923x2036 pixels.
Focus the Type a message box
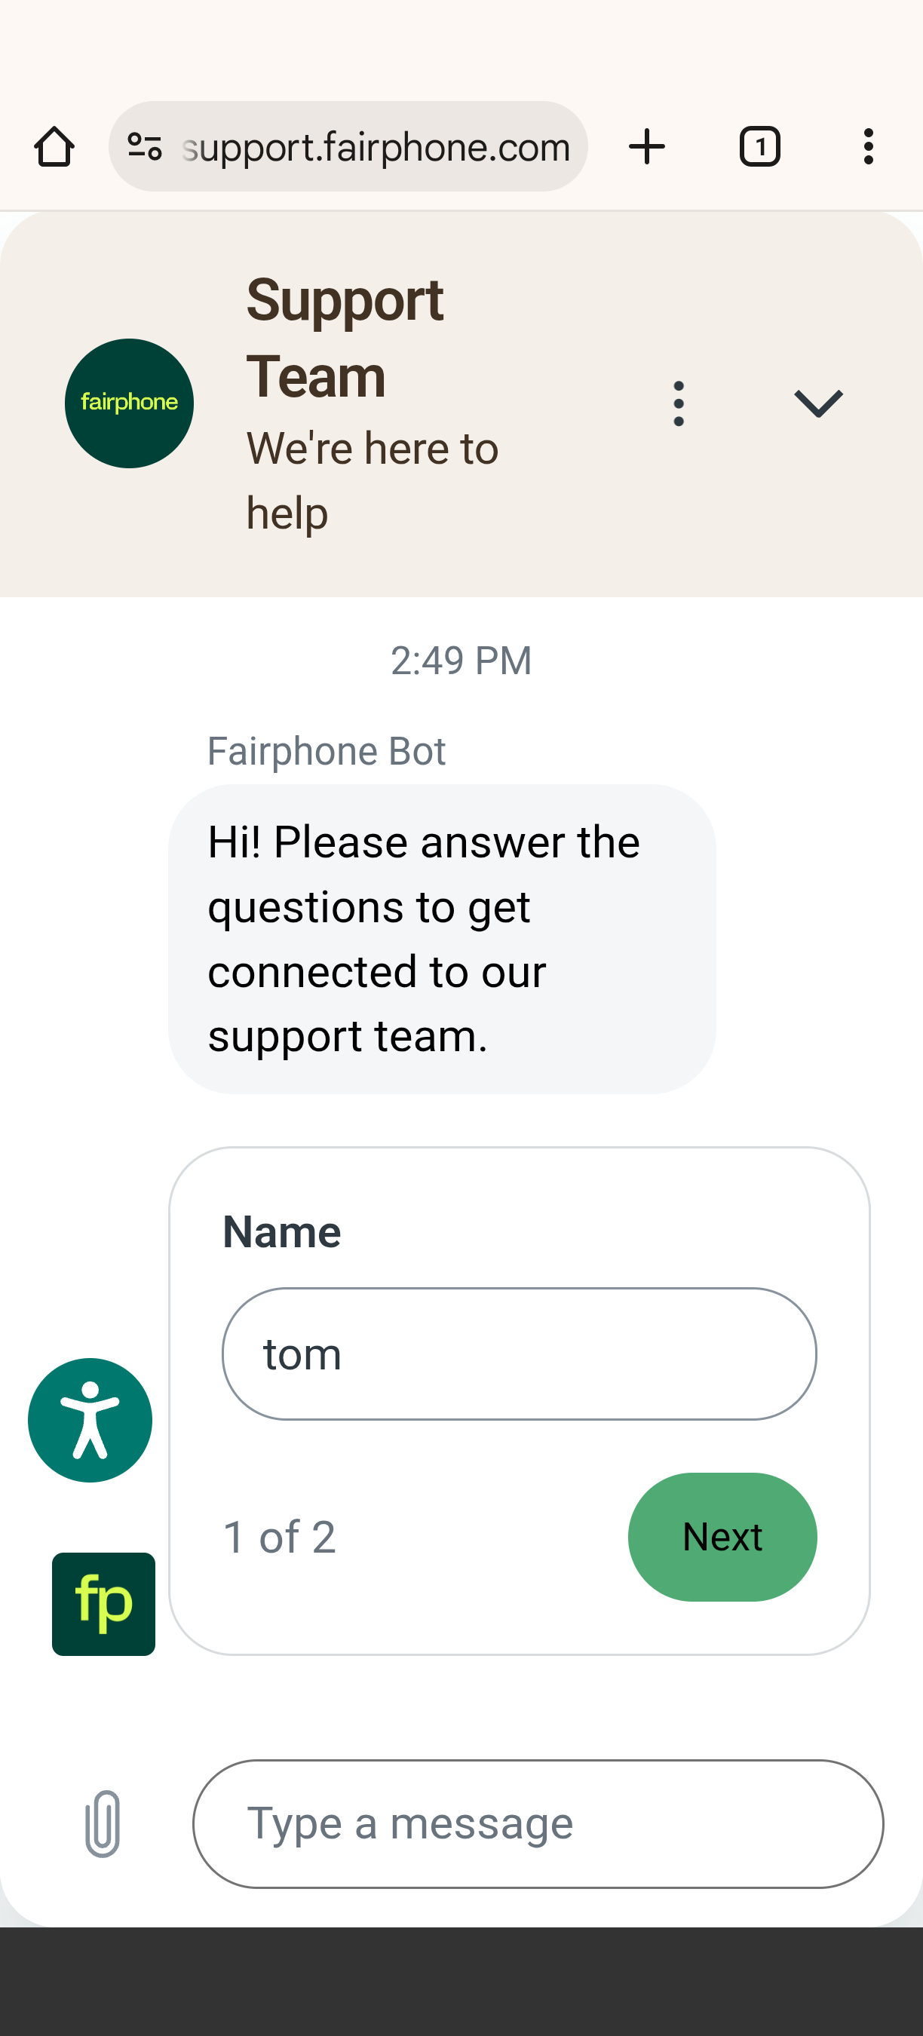tap(538, 1824)
